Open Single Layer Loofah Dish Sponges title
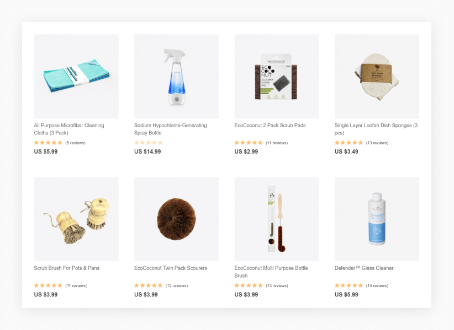The image size is (454, 330). 376,129
